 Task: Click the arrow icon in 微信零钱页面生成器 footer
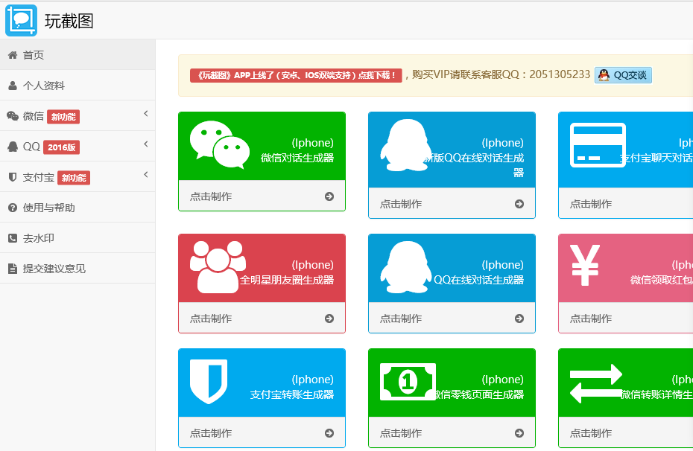(519, 433)
